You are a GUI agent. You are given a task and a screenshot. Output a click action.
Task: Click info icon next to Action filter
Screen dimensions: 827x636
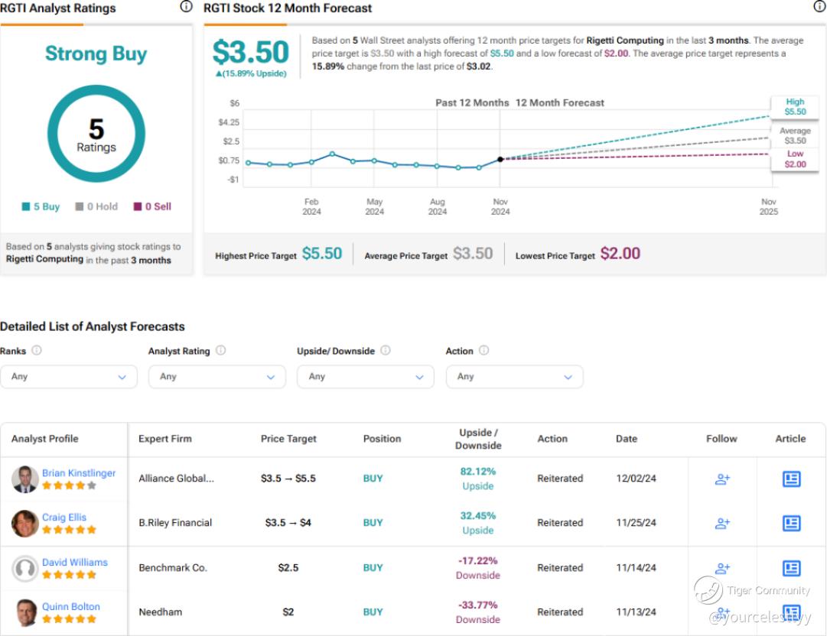(484, 351)
